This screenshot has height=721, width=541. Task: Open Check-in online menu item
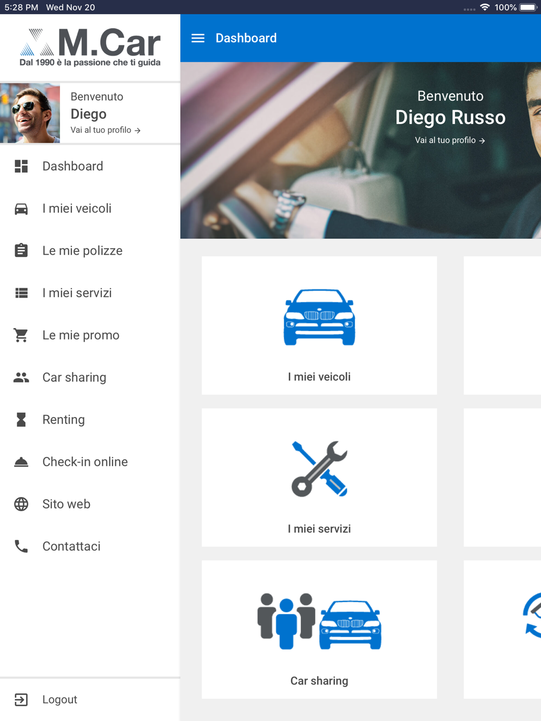[90, 461]
